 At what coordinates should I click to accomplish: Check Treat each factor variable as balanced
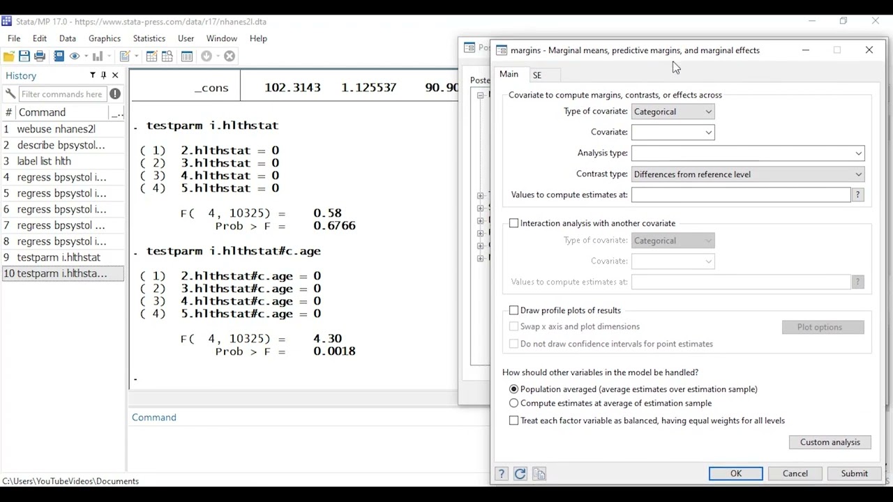click(x=514, y=420)
